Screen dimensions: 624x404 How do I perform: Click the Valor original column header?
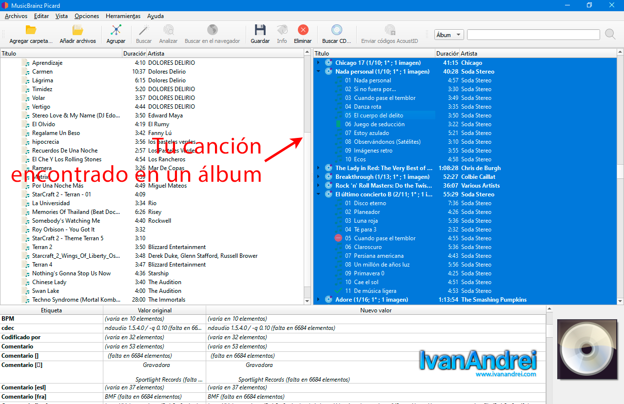click(x=155, y=310)
